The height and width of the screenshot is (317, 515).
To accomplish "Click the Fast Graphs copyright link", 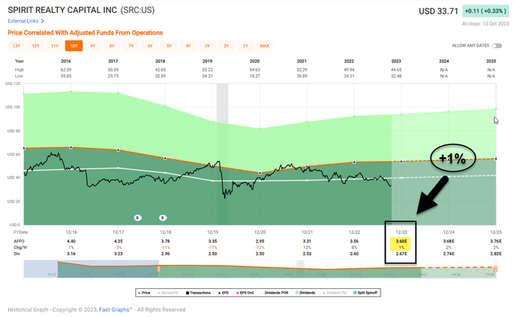I will point(116,310).
